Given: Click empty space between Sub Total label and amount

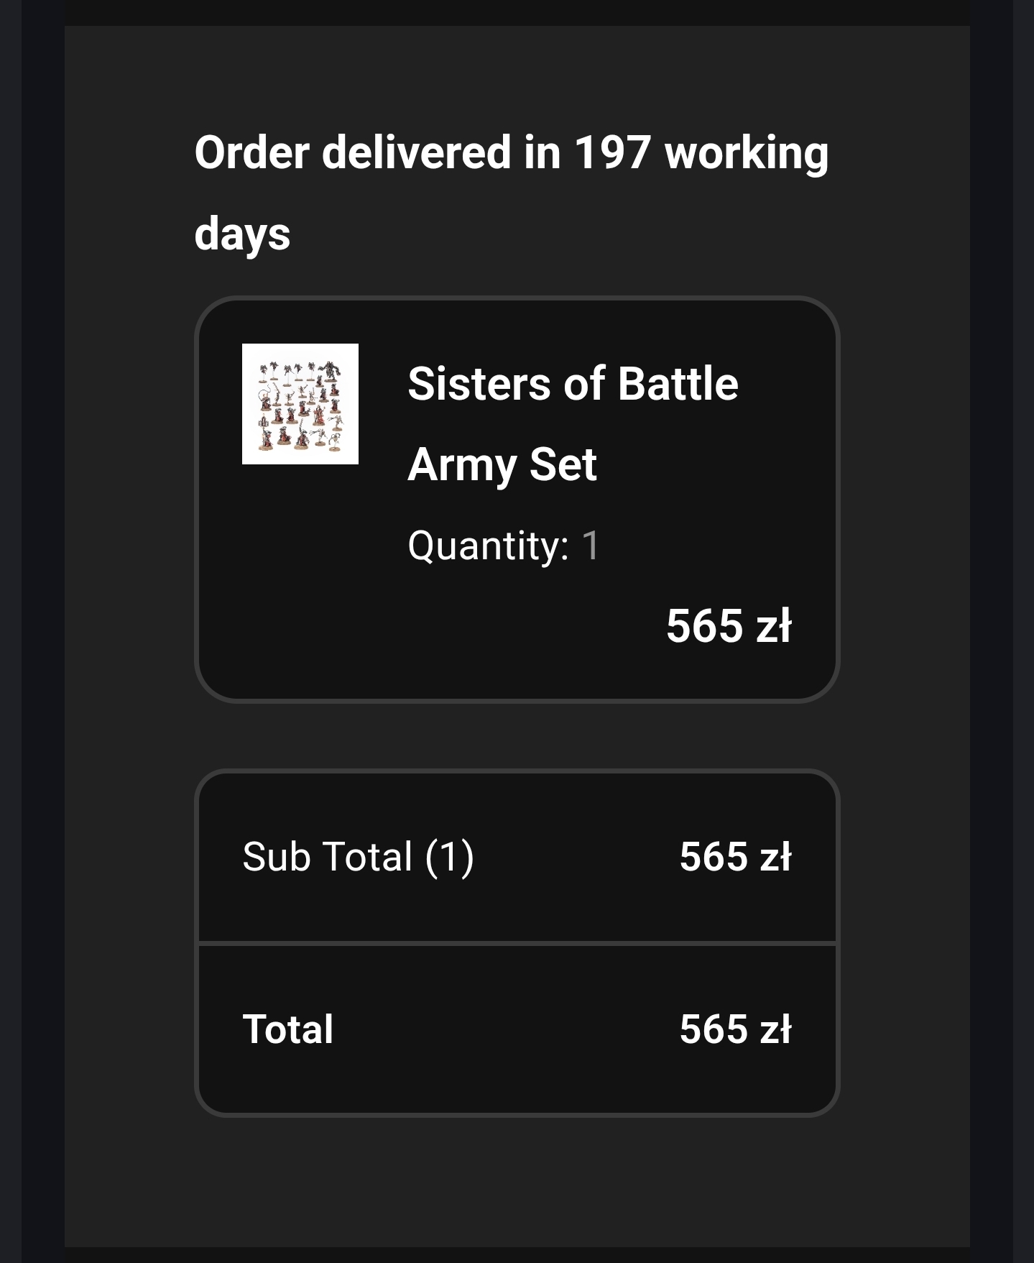Looking at the screenshot, I should point(575,857).
